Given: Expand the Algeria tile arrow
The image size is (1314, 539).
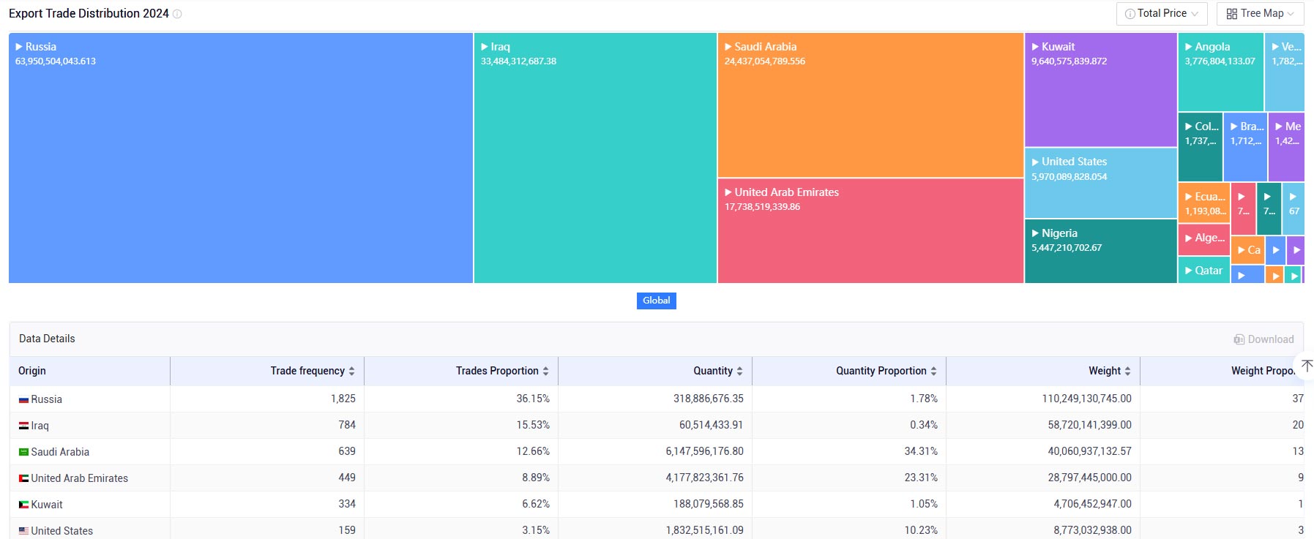Looking at the screenshot, I should pyautogui.click(x=1189, y=238).
